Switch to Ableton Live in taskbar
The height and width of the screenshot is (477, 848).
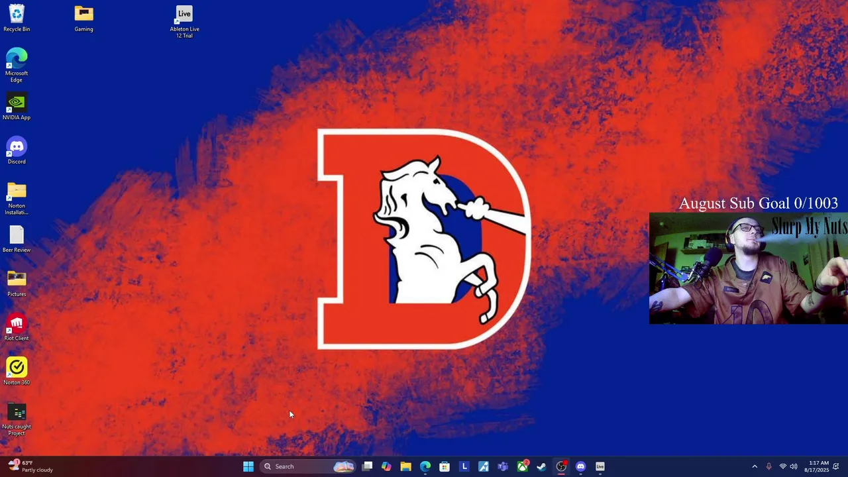click(600, 466)
